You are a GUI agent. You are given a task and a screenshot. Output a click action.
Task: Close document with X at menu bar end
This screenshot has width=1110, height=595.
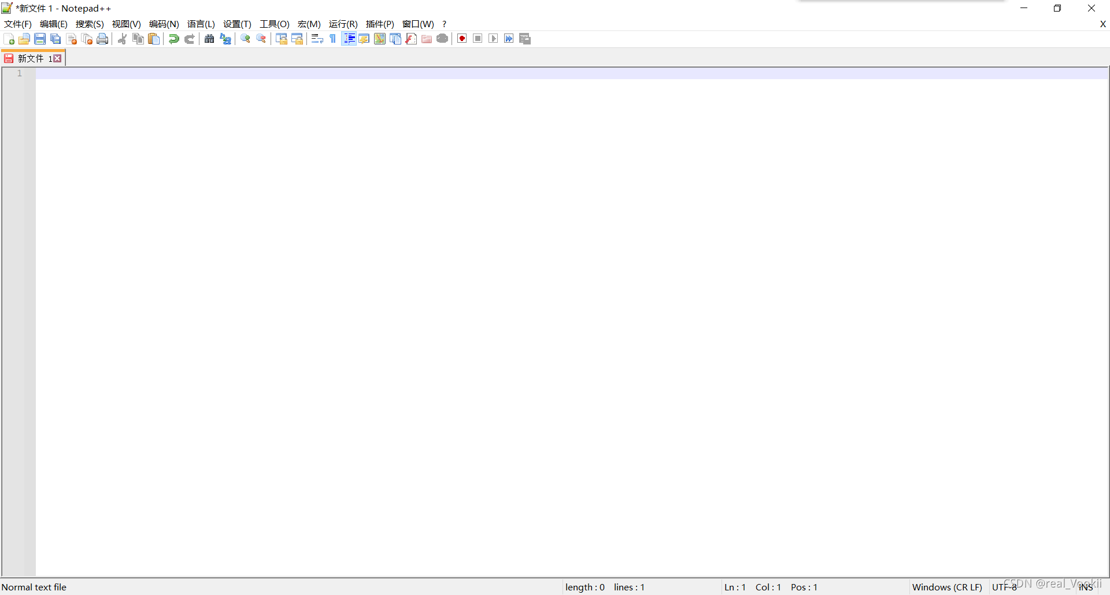click(x=1102, y=24)
